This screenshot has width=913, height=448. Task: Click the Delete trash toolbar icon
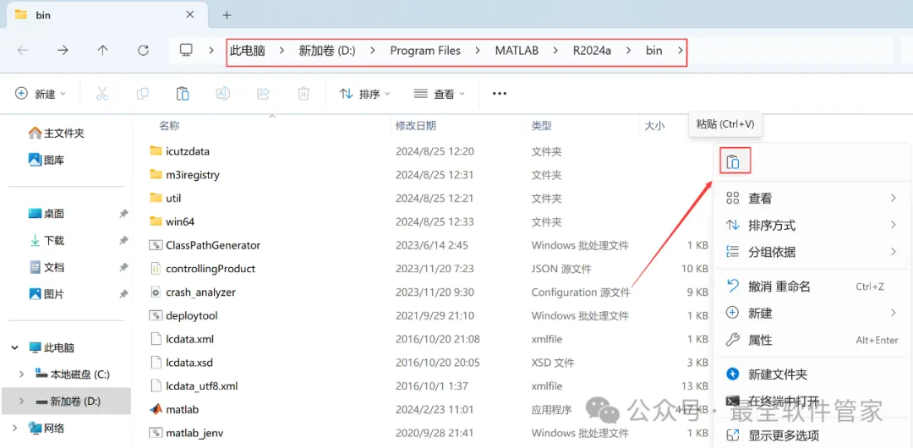tap(303, 94)
